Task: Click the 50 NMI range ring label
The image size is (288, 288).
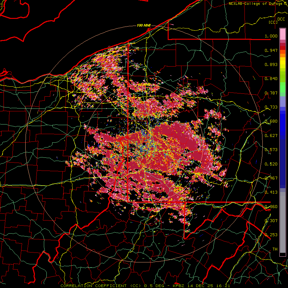Action: 144,85
